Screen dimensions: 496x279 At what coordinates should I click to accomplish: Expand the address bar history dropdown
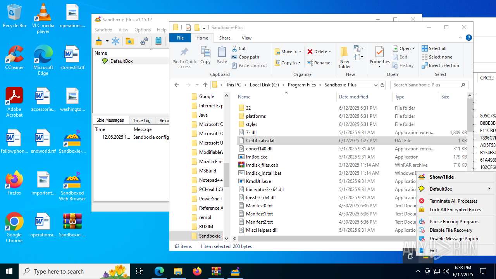point(375,85)
